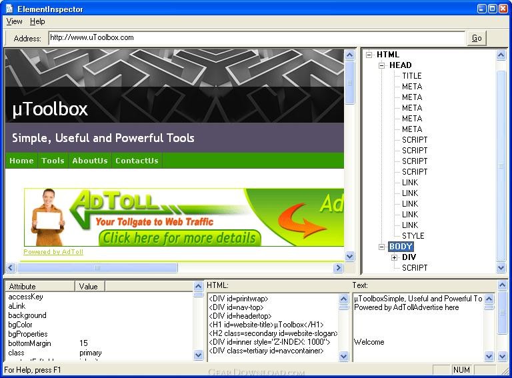Click the browser pane horizontal scrollbar thumb
512x378 pixels.
coord(97,268)
